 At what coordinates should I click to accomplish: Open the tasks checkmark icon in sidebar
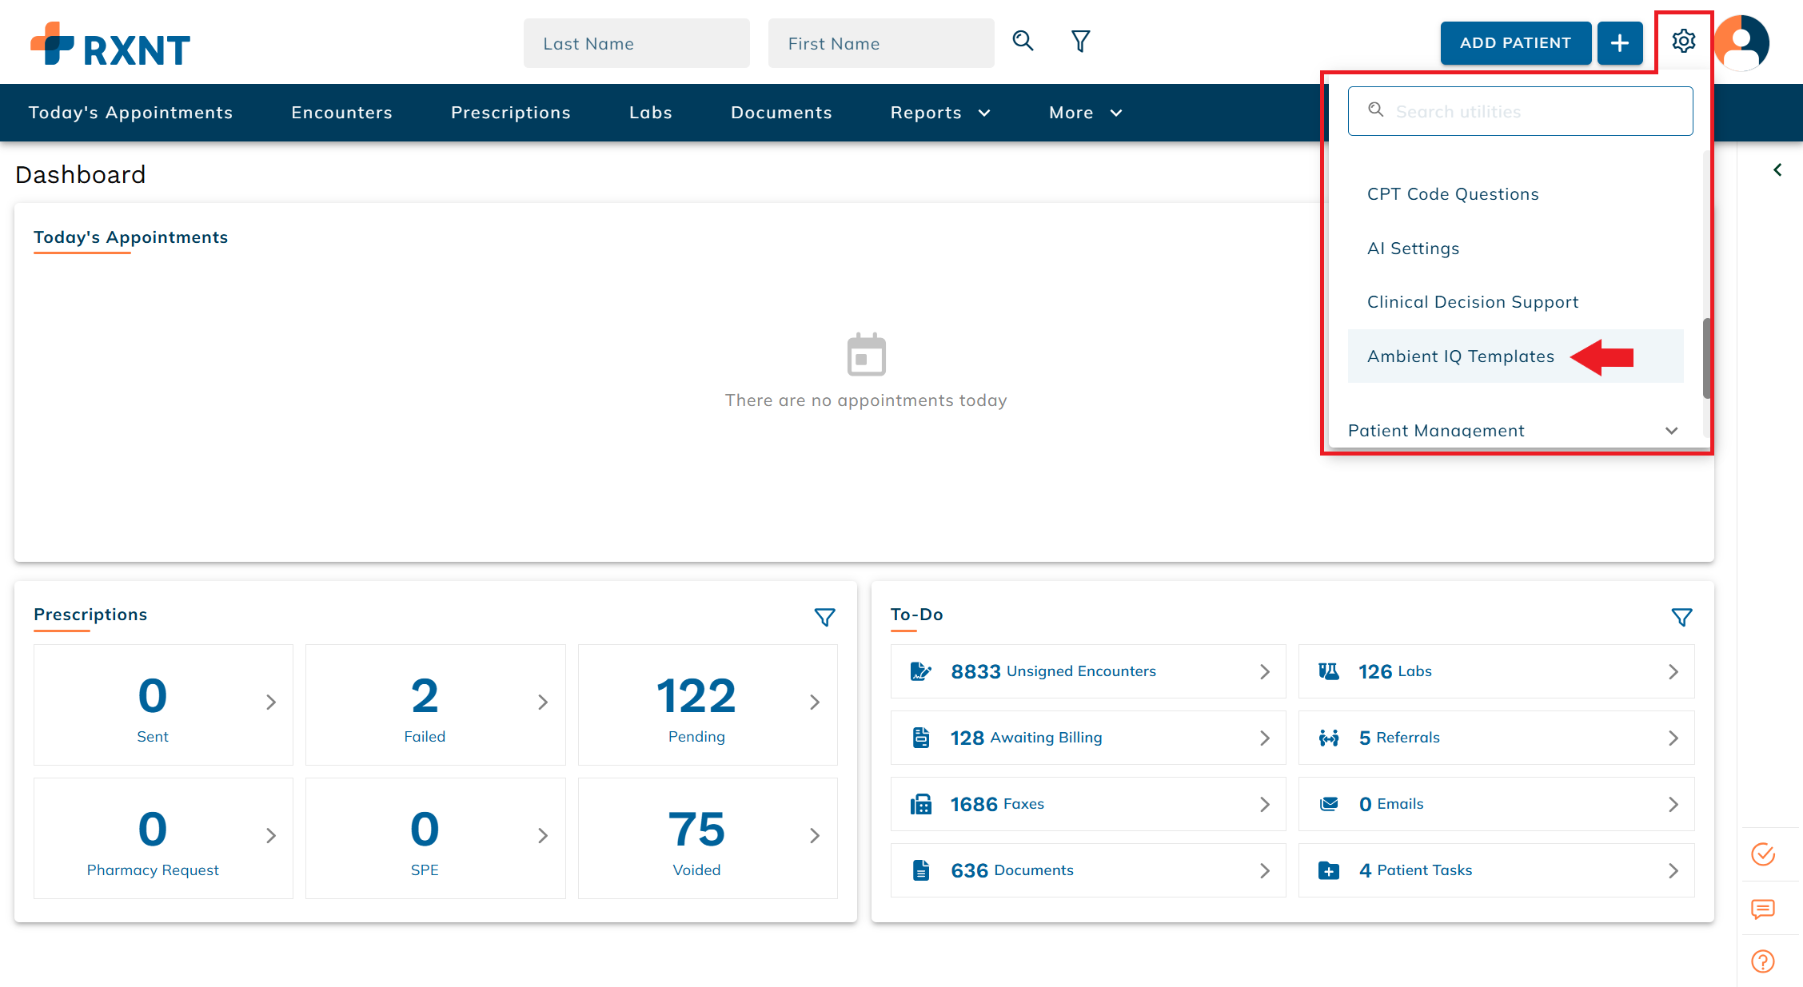(x=1762, y=854)
